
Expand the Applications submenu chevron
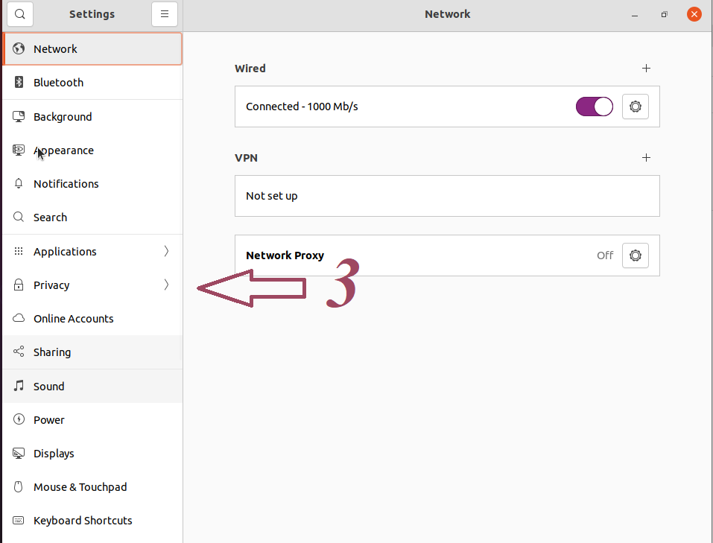[x=166, y=252]
